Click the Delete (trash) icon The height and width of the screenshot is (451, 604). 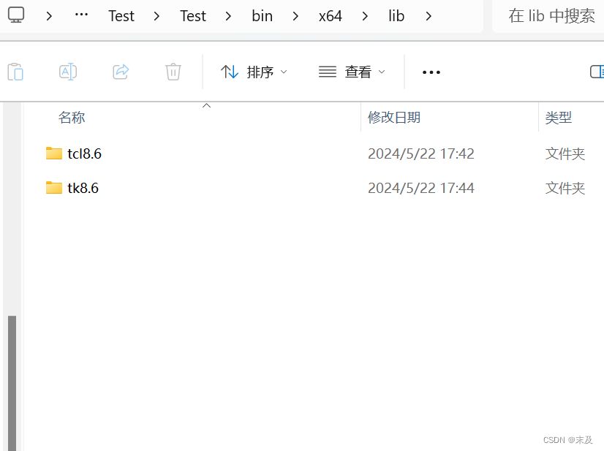[x=173, y=72]
